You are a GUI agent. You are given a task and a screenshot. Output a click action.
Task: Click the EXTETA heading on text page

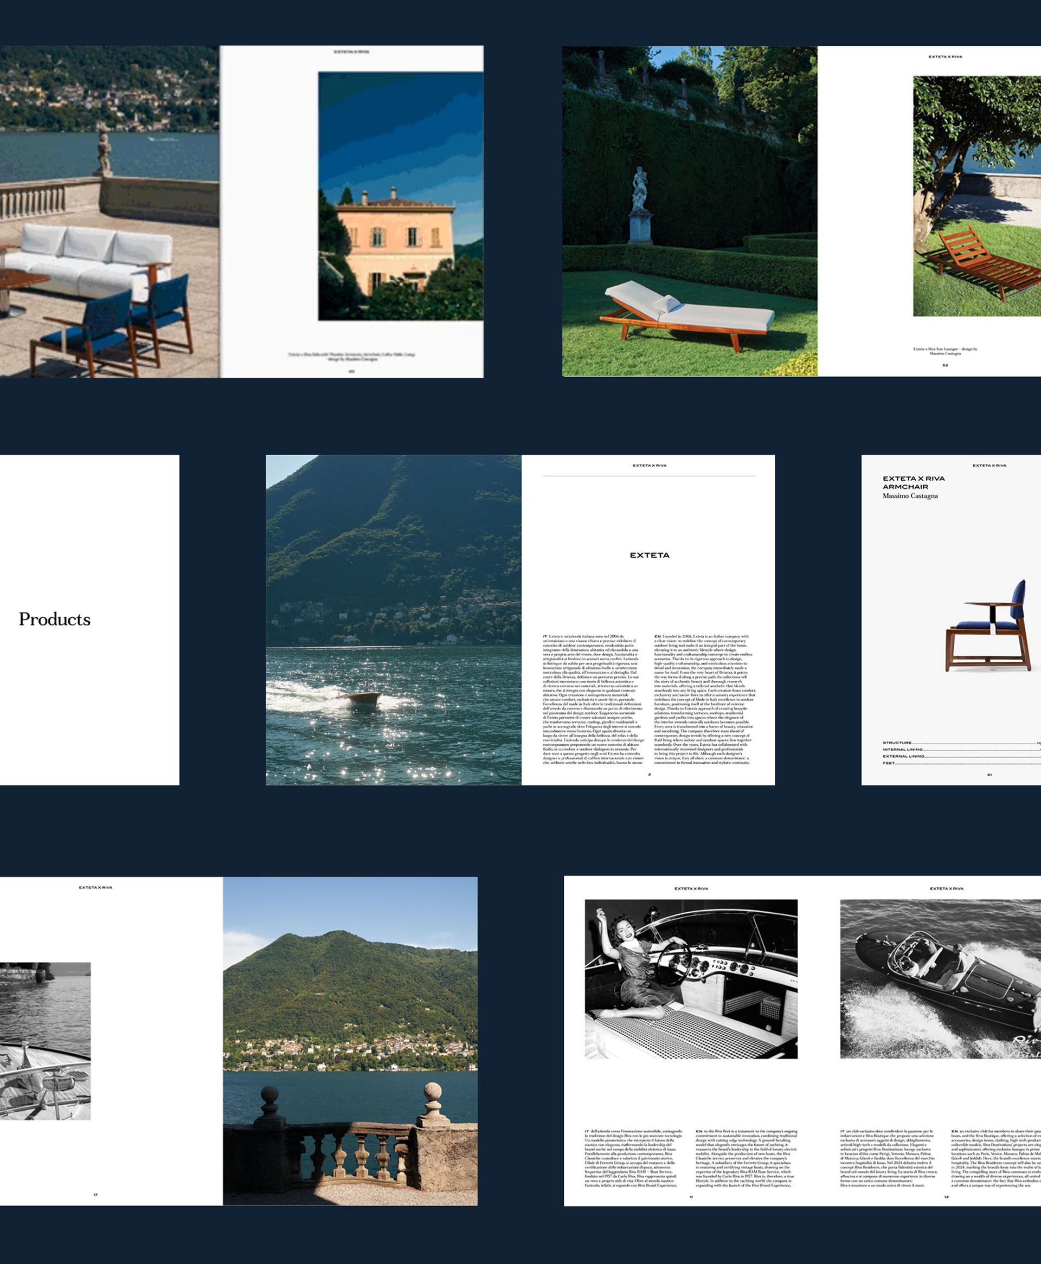pyautogui.click(x=650, y=555)
